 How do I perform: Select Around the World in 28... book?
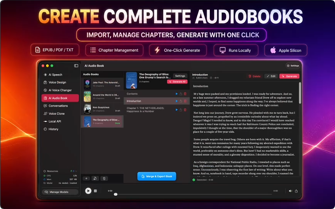[x=102, y=96]
